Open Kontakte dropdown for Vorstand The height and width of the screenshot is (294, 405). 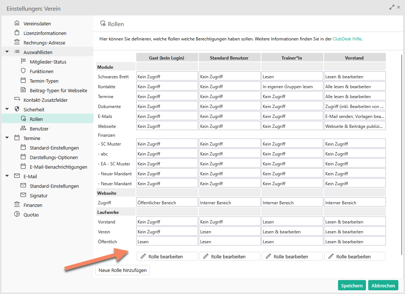(x=355, y=86)
